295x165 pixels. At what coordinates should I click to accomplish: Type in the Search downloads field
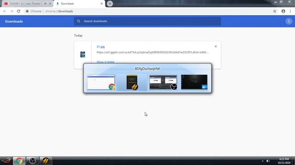(147, 21)
